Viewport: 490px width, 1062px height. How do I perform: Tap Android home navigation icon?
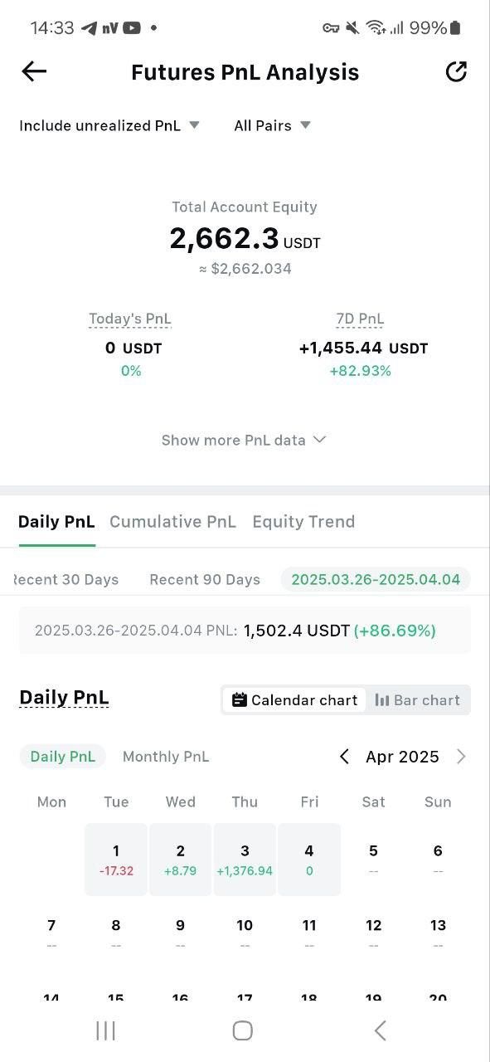point(242,1030)
